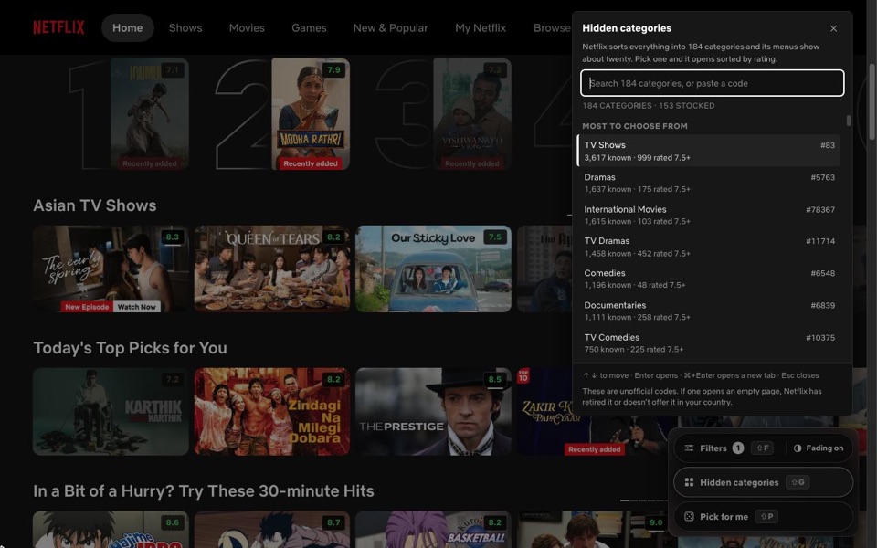Open Modha Rathri top 10 poster
This screenshot has width=877, height=548.
pos(311,114)
